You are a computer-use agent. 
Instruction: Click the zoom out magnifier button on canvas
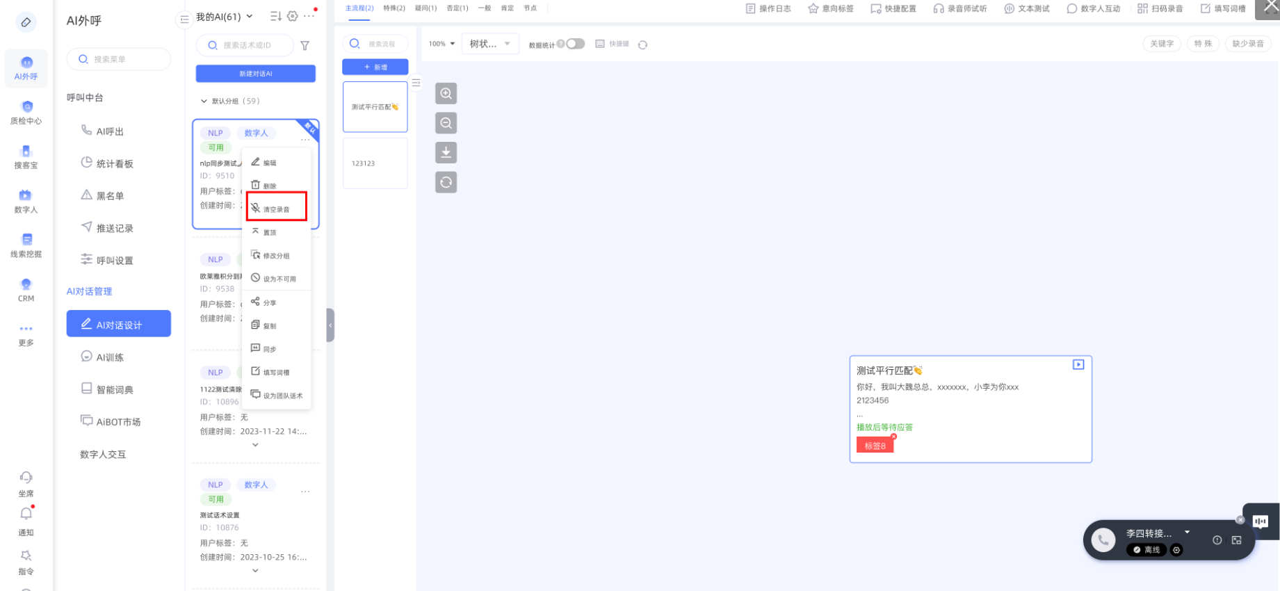click(446, 123)
